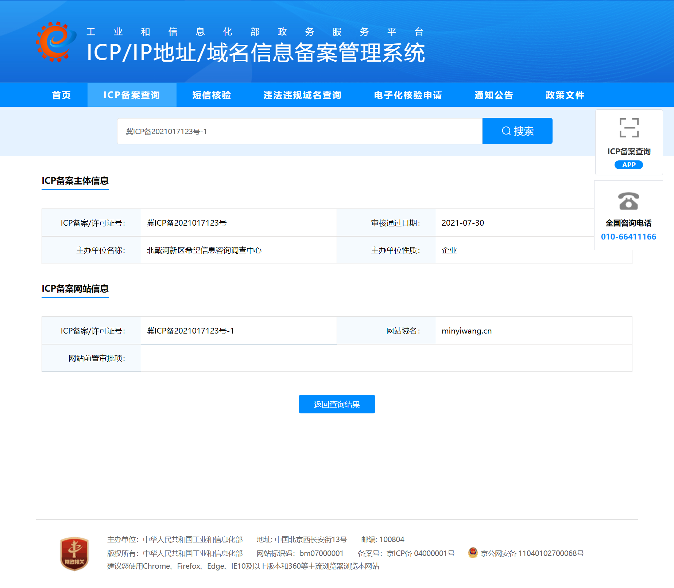Click the header title ICP/IP地址/域名信息备案管理系统
This screenshot has height=588, width=674.
256,52
